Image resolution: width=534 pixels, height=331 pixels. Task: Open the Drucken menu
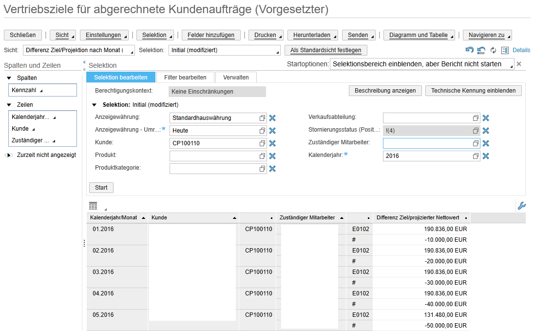266,35
